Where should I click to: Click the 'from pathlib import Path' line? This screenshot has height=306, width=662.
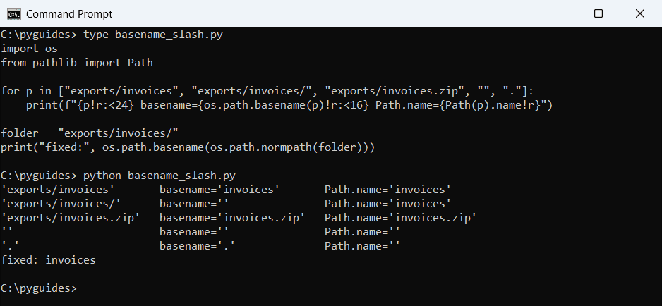pyautogui.click(x=77, y=63)
